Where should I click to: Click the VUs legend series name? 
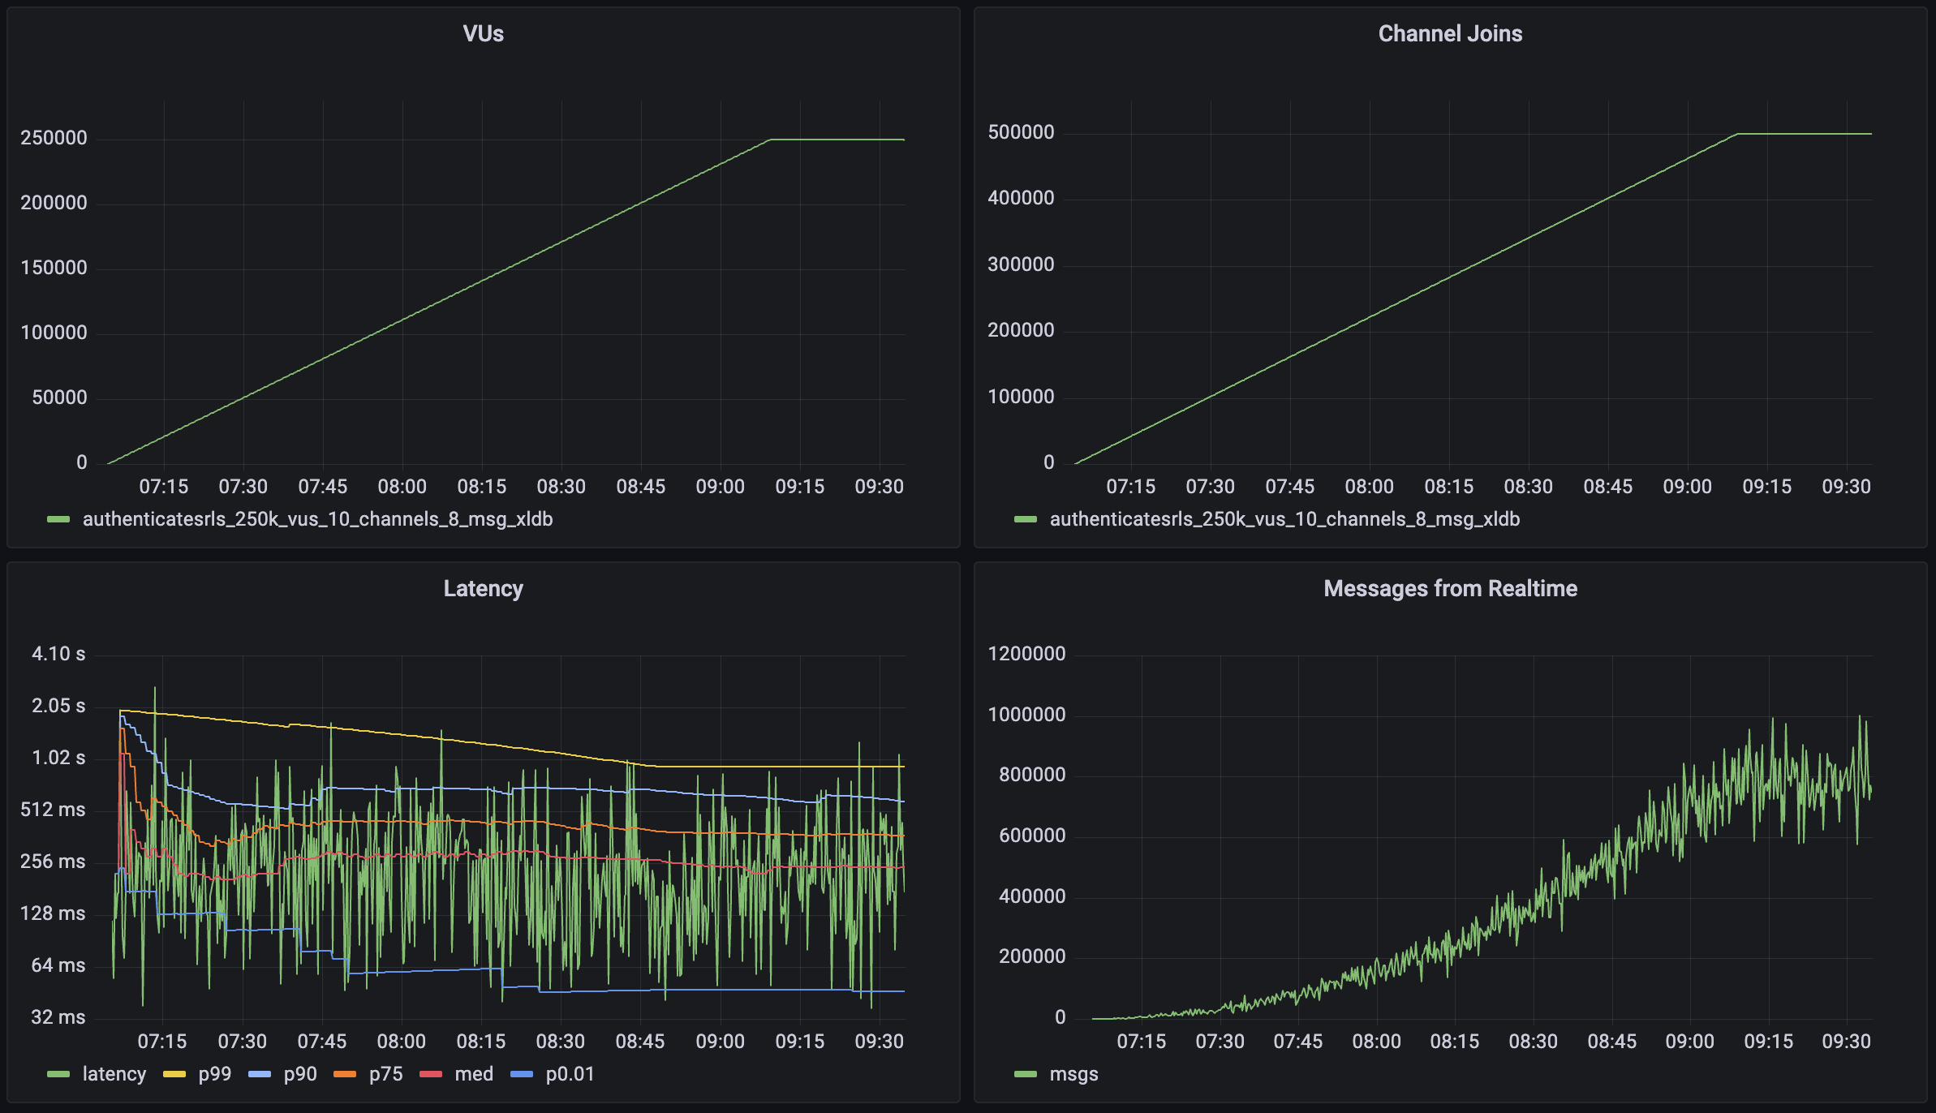click(x=317, y=519)
